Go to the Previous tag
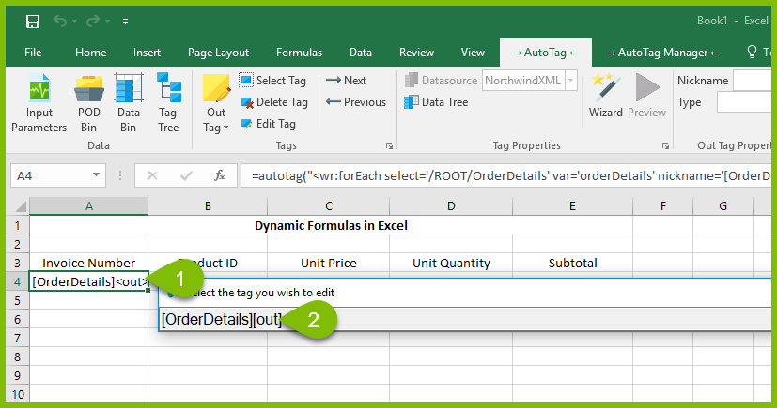The image size is (777, 408). [356, 102]
